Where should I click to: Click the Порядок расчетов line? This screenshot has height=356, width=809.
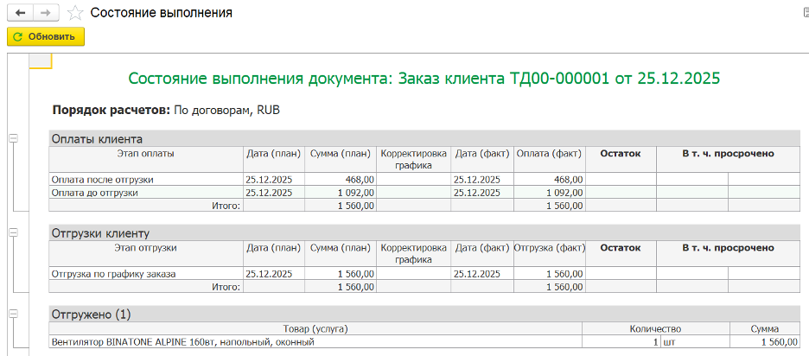click(x=166, y=111)
